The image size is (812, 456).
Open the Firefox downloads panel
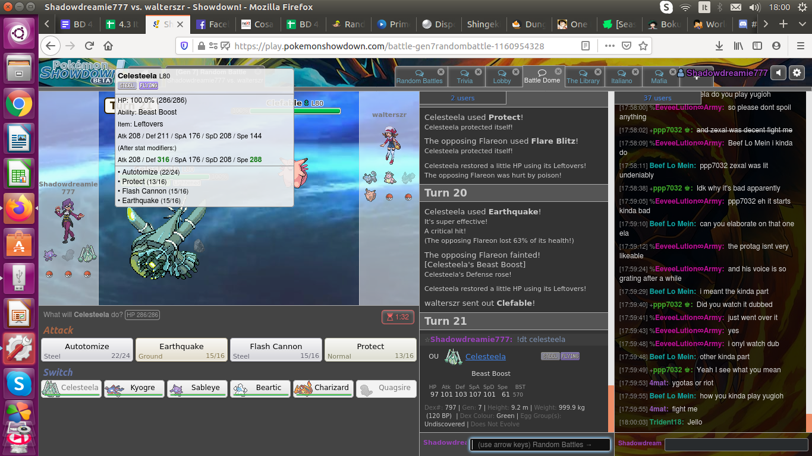point(719,46)
